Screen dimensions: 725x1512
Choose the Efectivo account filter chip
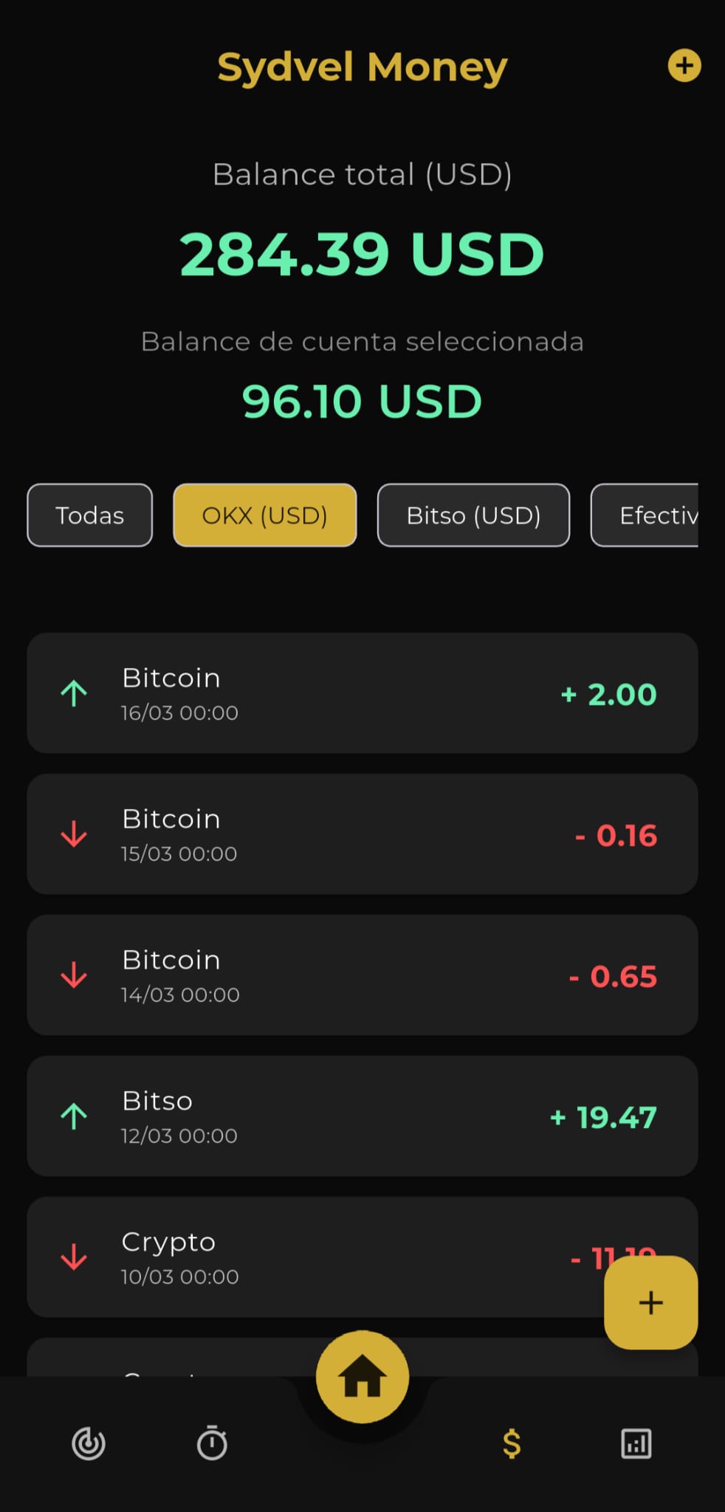pyautogui.click(x=650, y=515)
